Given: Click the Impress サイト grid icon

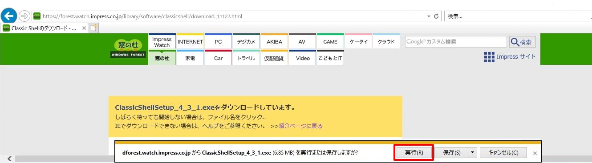Looking at the screenshot, I should [x=489, y=57].
